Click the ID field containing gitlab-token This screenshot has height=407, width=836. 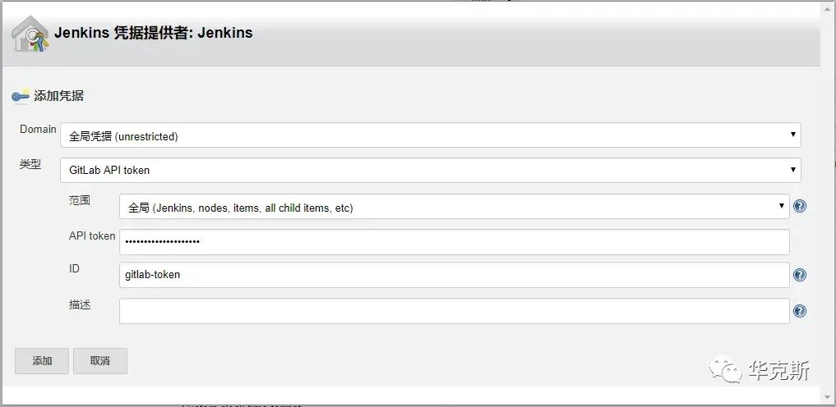(454, 275)
